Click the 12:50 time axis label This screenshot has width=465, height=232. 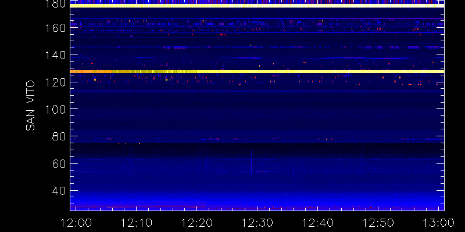tap(378, 223)
